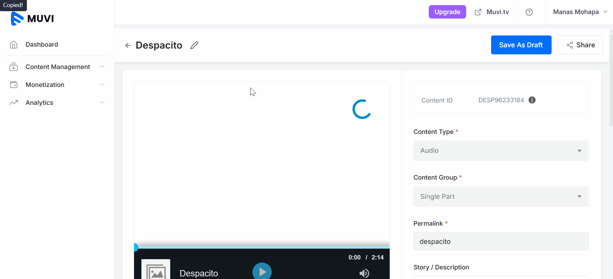Click the Dashboard home icon
Screen dimensions: 613x279
click(13, 45)
